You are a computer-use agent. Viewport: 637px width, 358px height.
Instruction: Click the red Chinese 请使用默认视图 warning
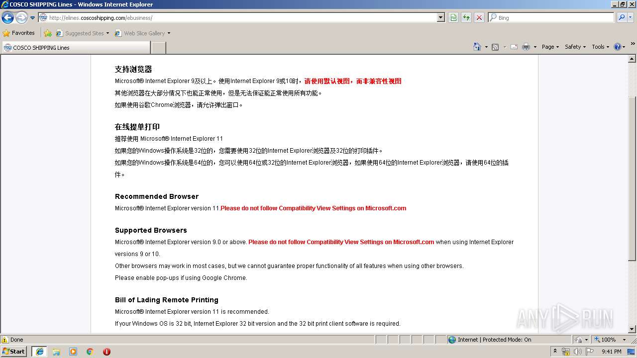(x=353, y=81)
